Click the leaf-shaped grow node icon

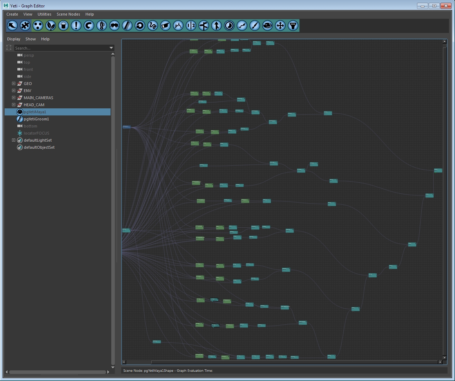[x=51, y=25]
